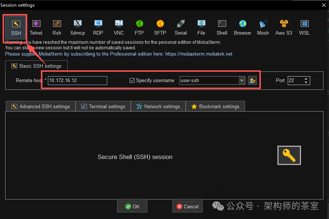The height and width of the screenshot is (219, 329).
Task: Increase the Port number with up arrow
Action: pos(306,79)
